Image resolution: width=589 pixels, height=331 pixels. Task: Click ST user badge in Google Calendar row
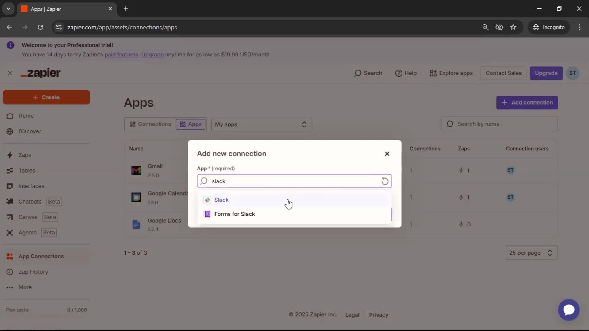[510, 197]
